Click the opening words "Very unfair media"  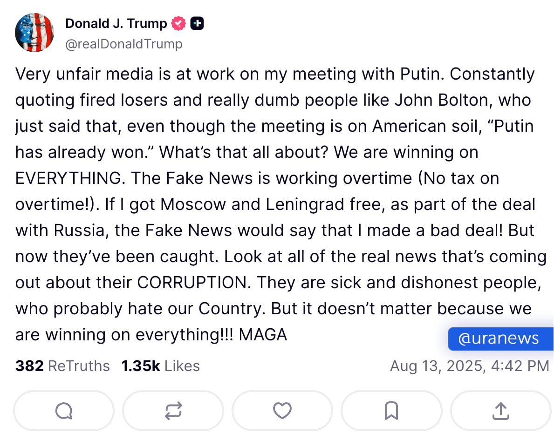84,74
